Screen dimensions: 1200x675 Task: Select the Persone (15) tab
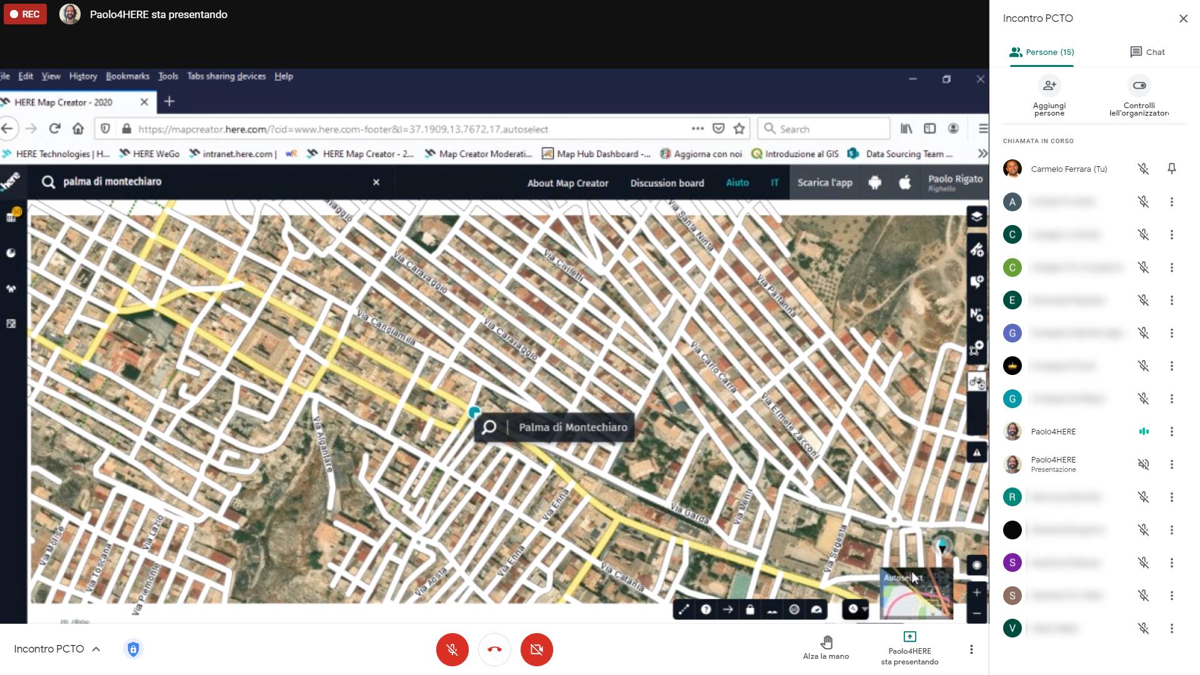click(x=1042, y=52)
